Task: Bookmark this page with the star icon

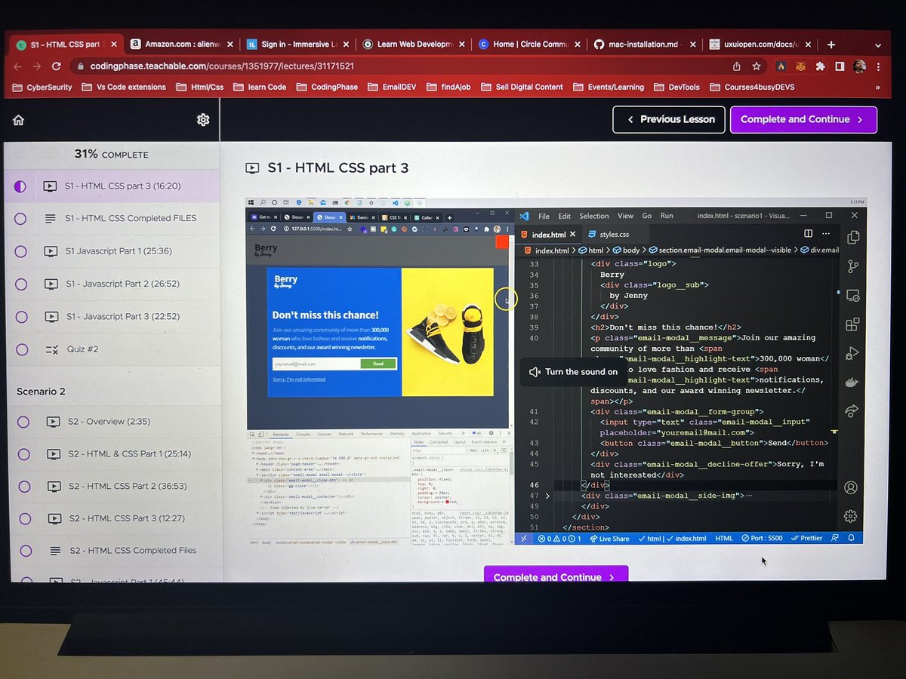Action: coord(756,66)
